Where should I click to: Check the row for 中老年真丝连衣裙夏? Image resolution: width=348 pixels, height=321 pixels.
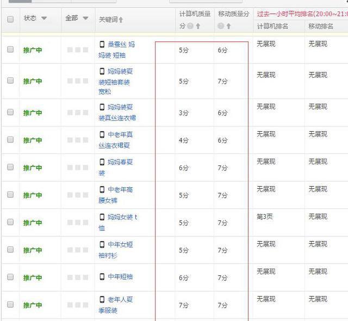pos(10,140)
